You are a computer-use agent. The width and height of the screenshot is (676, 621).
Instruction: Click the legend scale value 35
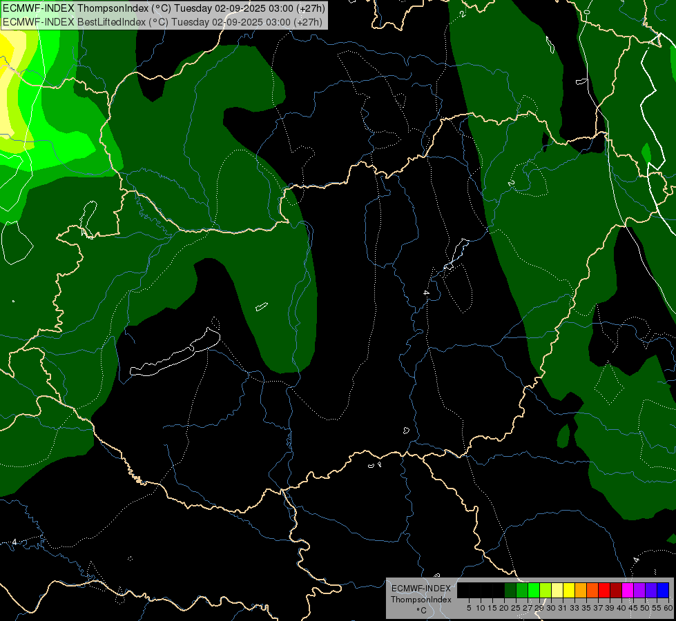click(586, 608)
